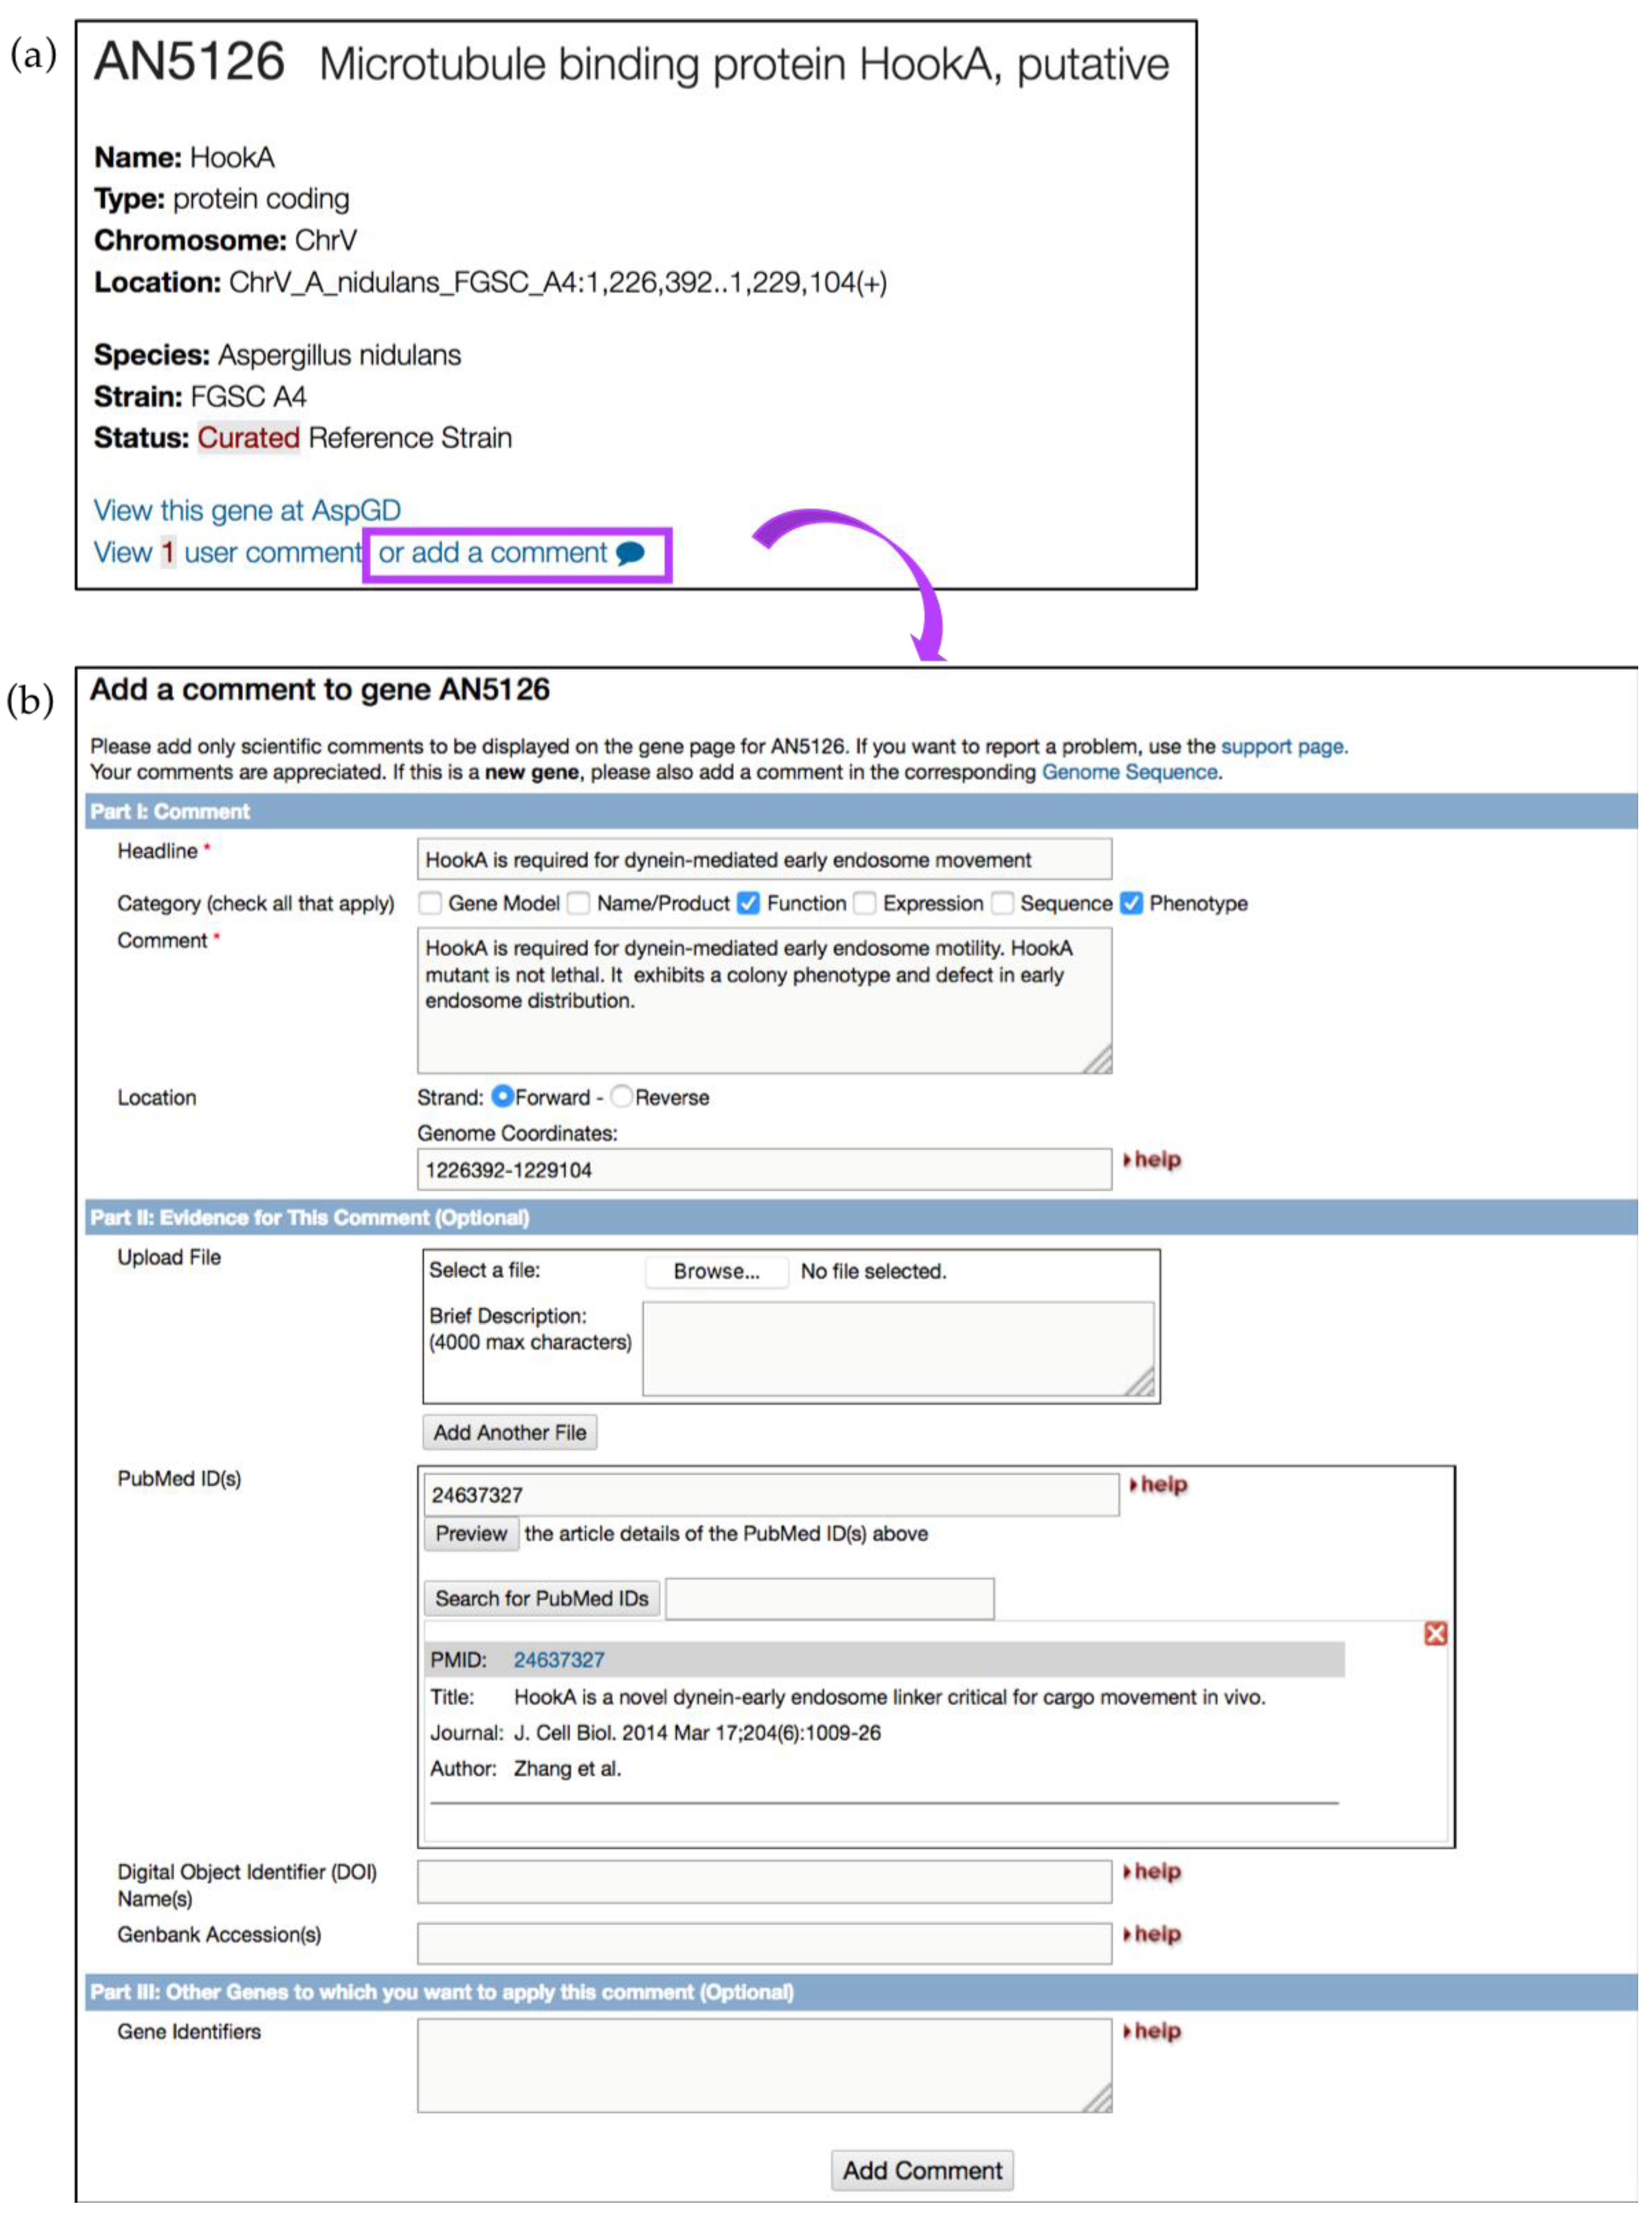Viewport: 1652px width, 2215px height.
Task: Click the Add Another File button
Action: [x=509, y=1432]
